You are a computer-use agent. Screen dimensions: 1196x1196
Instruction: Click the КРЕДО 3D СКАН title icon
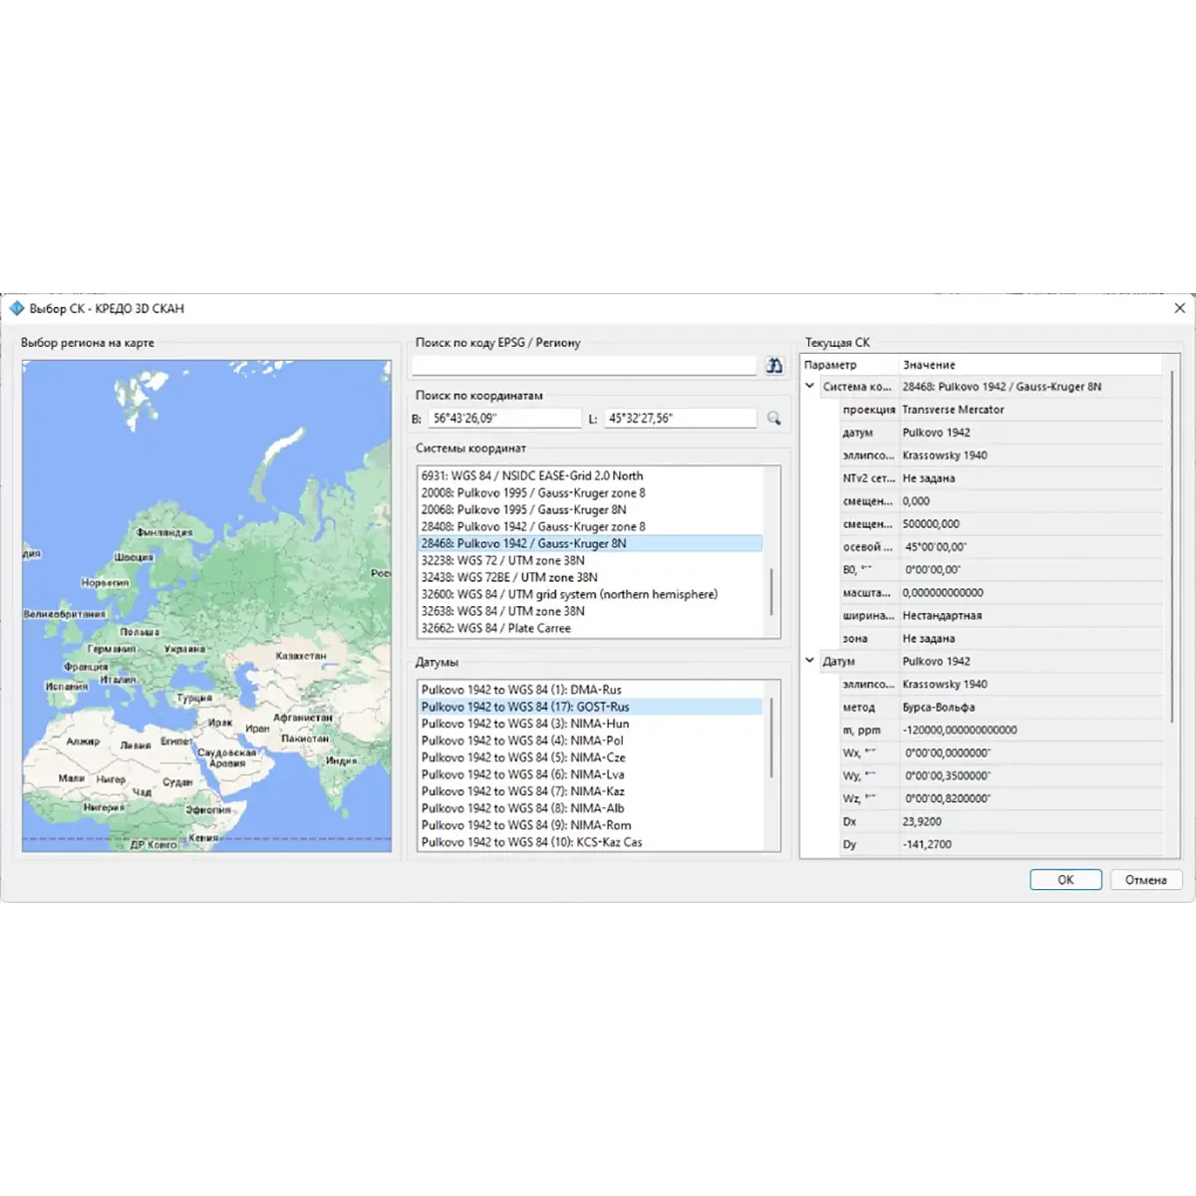pos(17,309)
